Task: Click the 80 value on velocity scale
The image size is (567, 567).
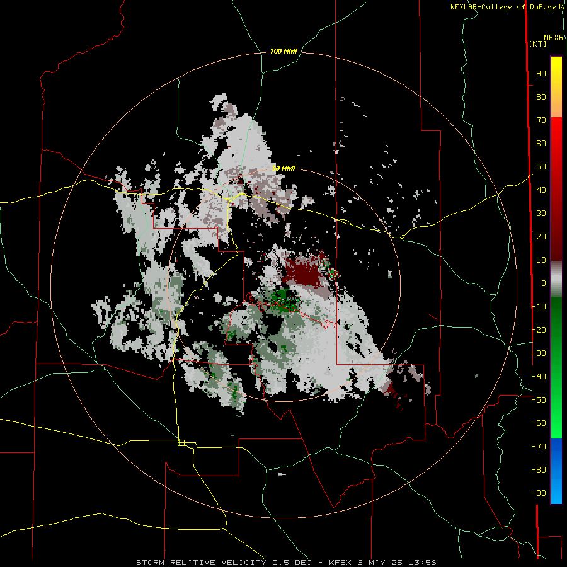Action: (541, 97)
